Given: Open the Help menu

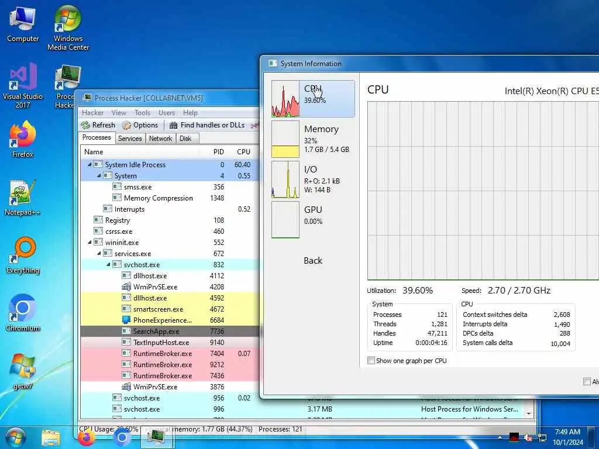Looking at the screenshot, I should click(x=190, y=113).
